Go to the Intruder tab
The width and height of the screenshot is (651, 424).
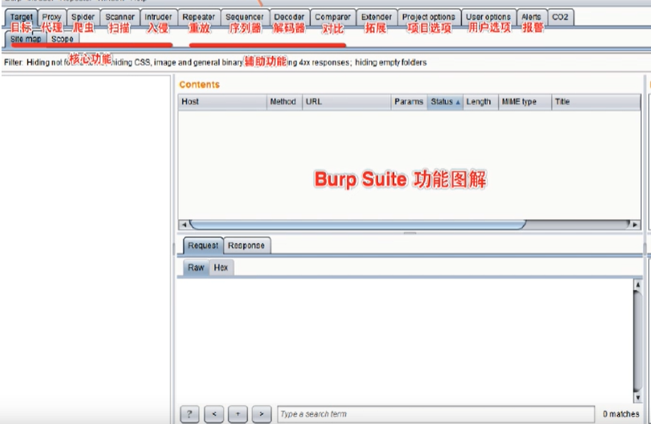pyautogui.click(x=158, y=17)
